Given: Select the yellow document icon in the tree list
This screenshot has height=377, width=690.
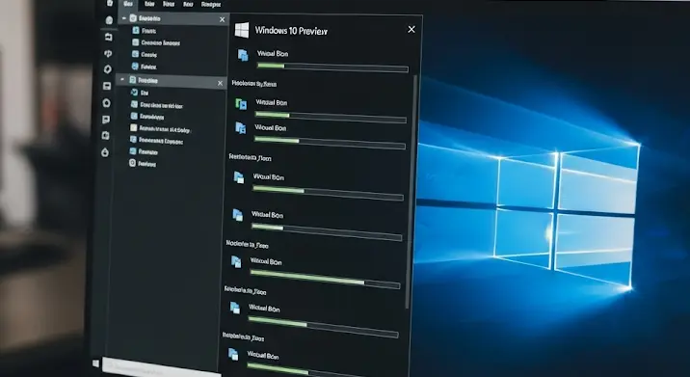Looking at the screenshot, I should tap(133, 127).
